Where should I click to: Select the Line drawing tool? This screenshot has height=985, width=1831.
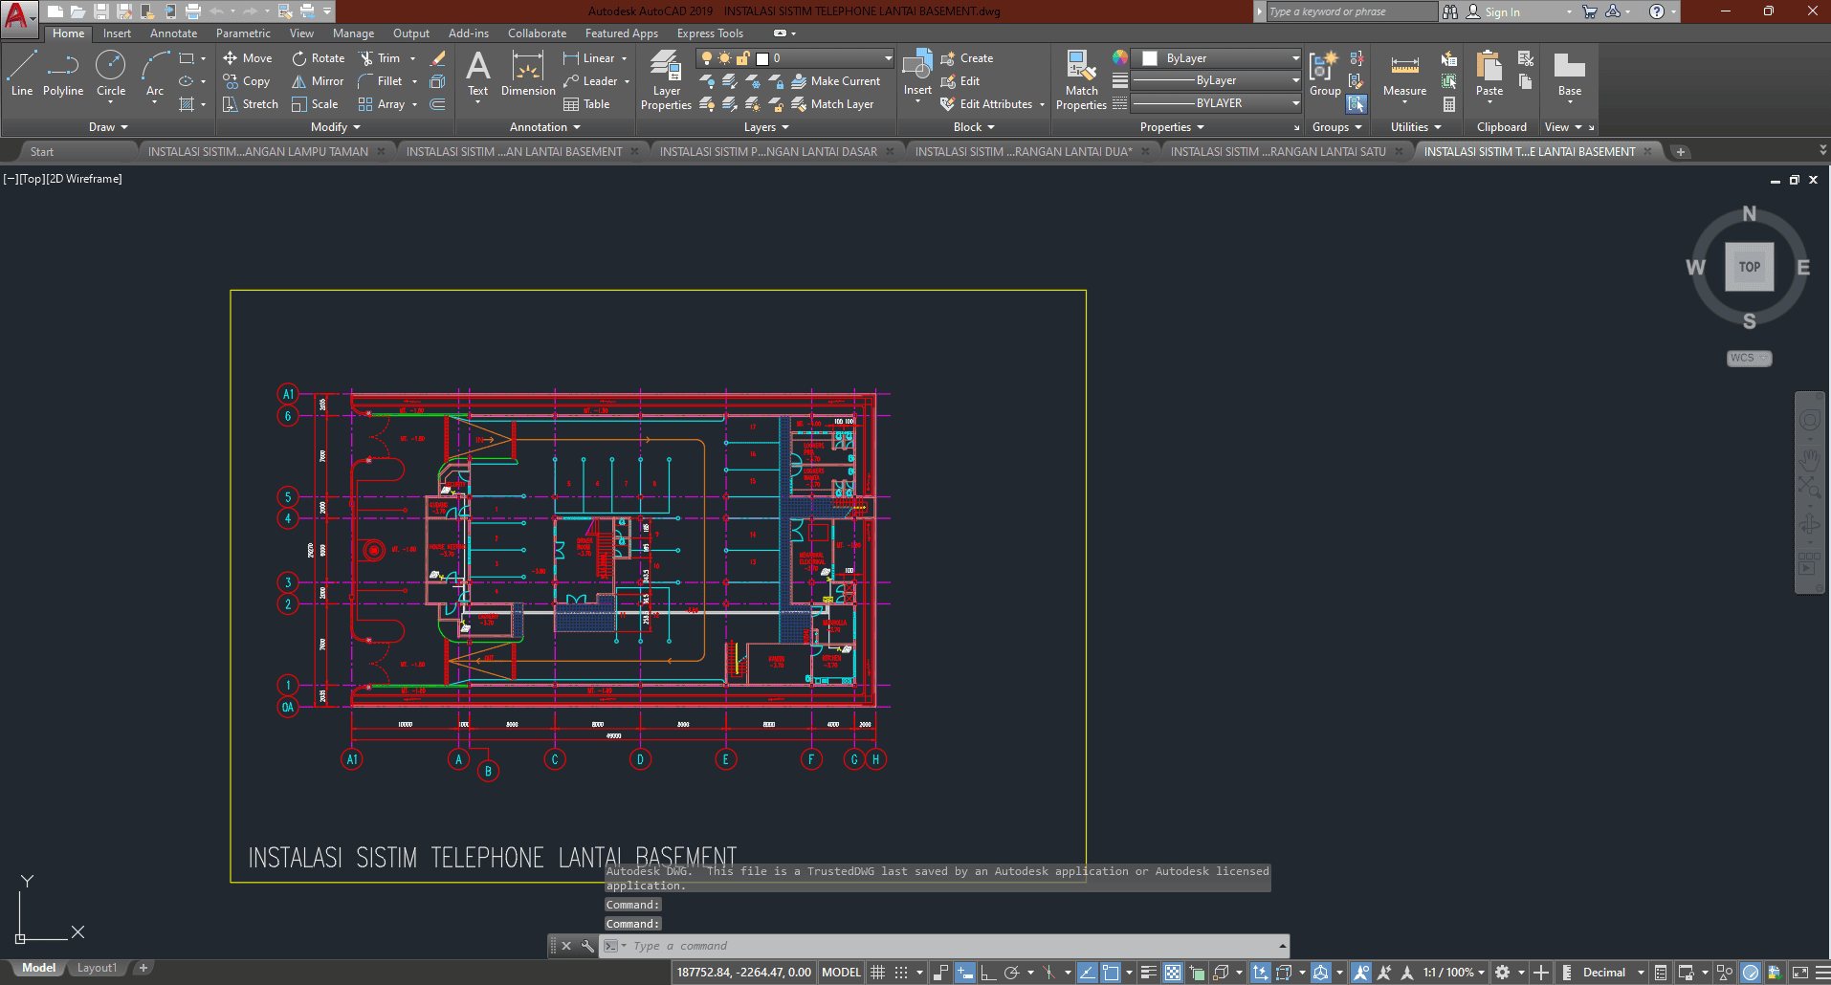coord(22,73)
